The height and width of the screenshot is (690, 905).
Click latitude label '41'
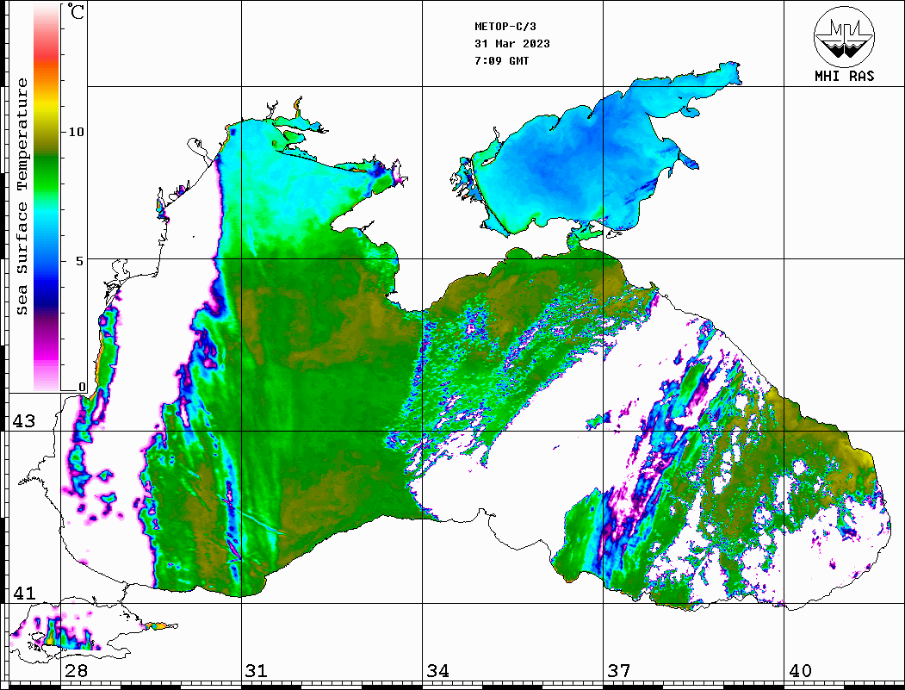tap(24, 593)
